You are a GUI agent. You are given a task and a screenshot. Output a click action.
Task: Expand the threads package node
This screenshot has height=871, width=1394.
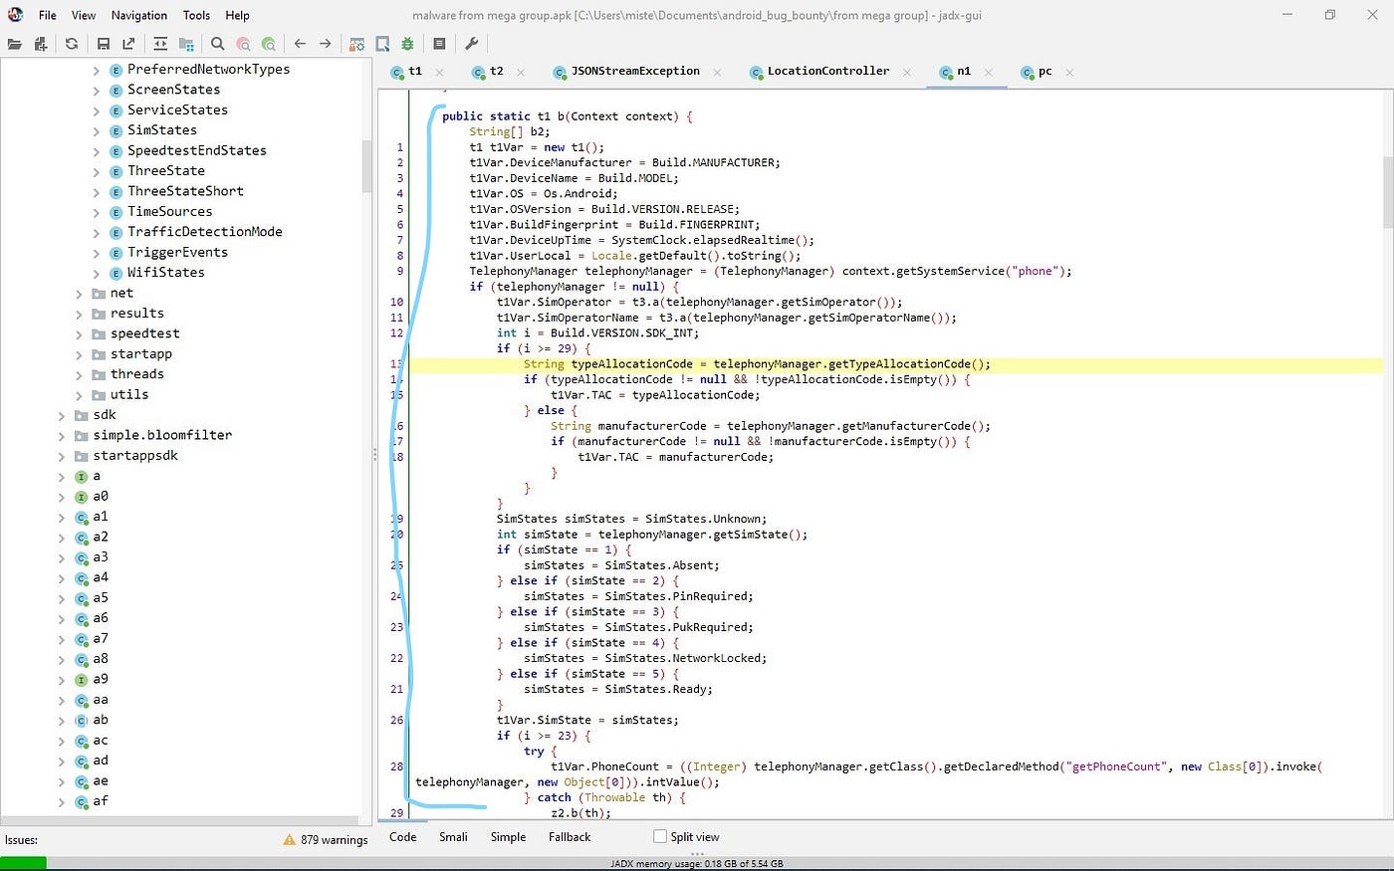click(x=80, y=374)
